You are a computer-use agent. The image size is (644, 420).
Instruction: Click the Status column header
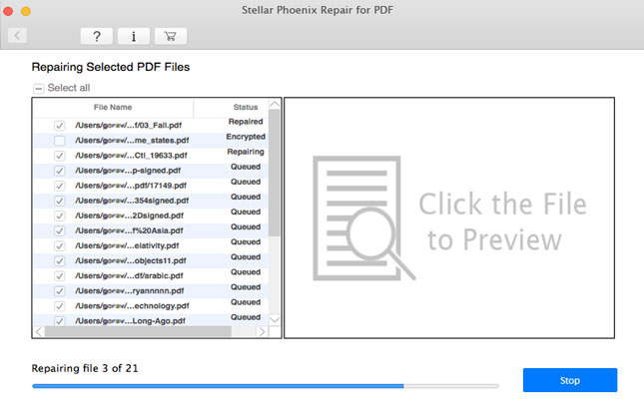pos(246,107)
